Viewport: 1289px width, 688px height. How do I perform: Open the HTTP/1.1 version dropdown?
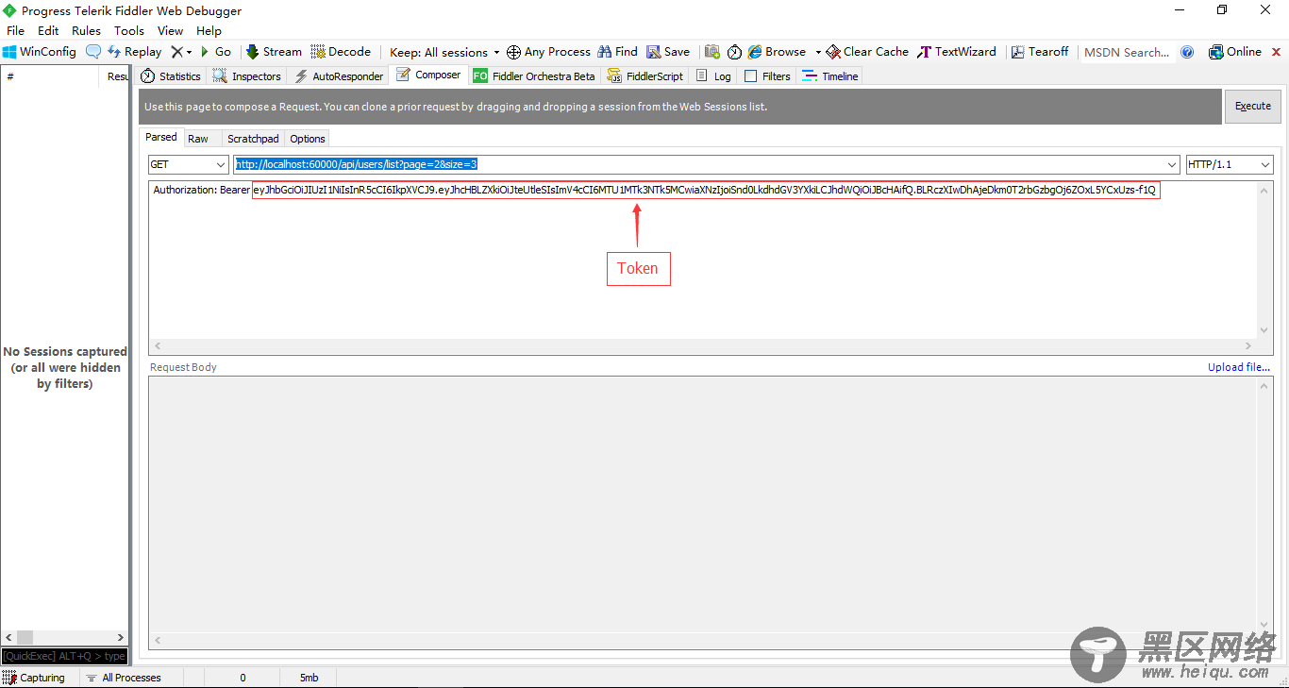click(x=1230, y=164)
